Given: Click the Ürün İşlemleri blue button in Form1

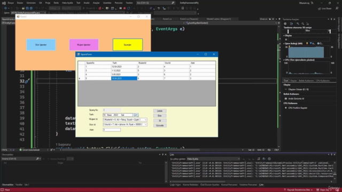Looking at the screenshot, I should click(x=41, y=45).
